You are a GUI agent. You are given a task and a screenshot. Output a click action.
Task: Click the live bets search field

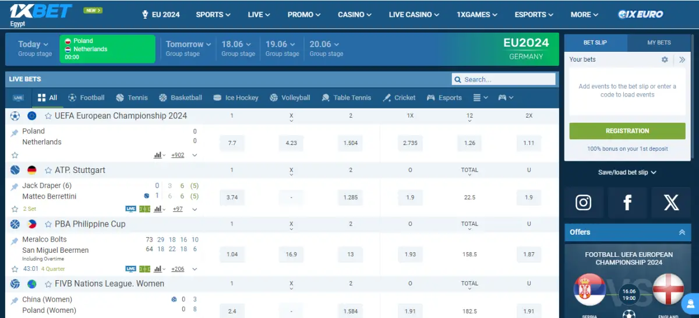pyautogui.click(x=507, y=79)
